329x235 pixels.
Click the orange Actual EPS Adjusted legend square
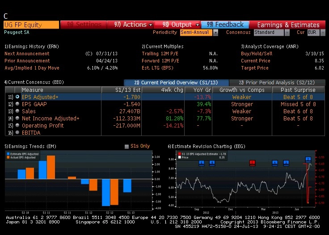coord(8,157)
